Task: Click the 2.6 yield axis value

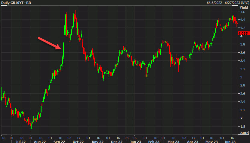Action: pyautogui.click(x=243, y=94)
